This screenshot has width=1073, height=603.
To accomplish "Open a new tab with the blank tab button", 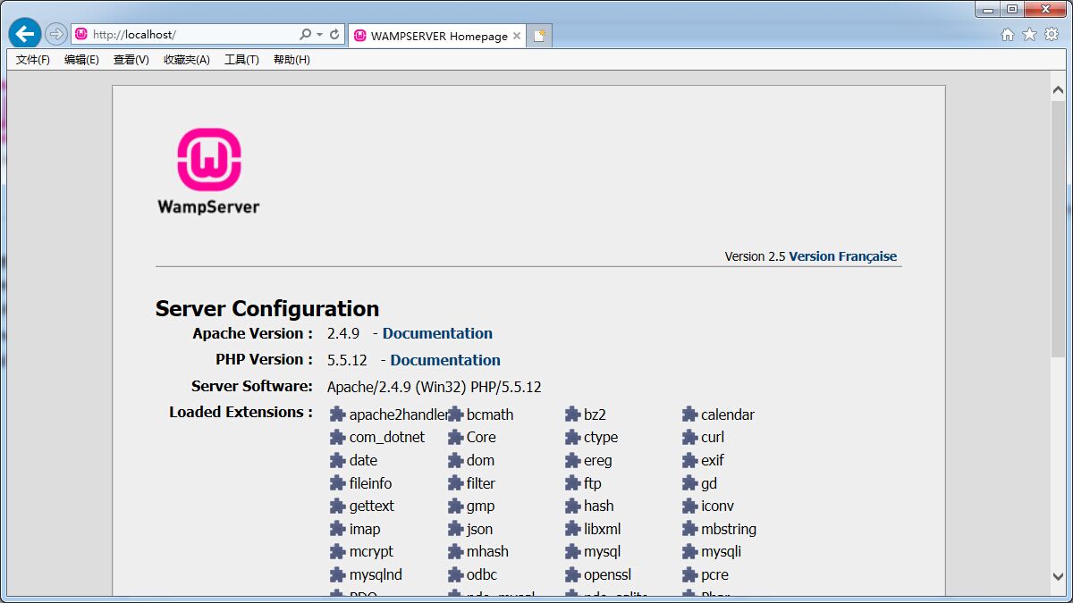I will 539,36.
